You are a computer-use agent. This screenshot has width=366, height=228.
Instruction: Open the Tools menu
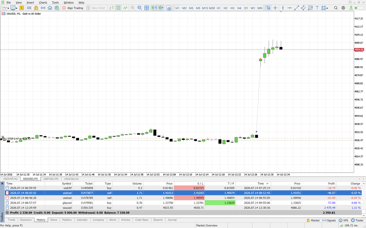pyautogui.click(x=55, y=2)
